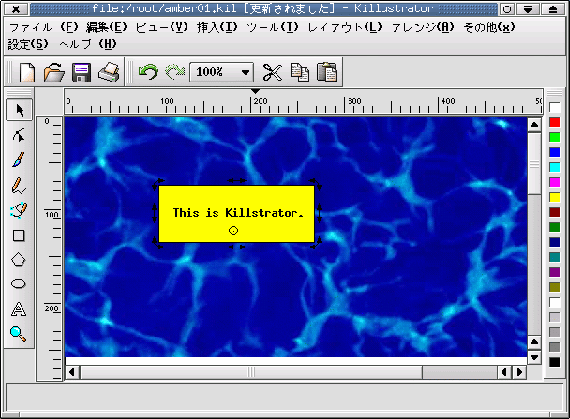Select the freehand brush tool
570x419 pixels.
click(19, 159)
